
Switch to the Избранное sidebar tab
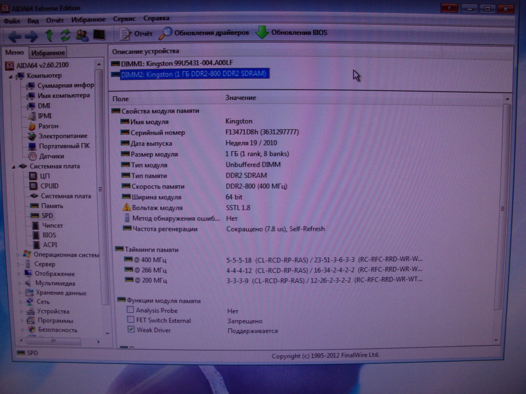click(x=48, y=53)
